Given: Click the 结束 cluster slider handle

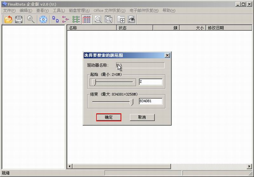Looking at the screenshot, I should (x=132, y=102).
